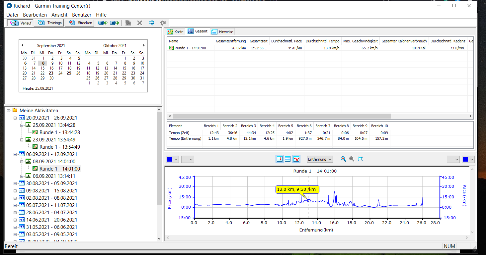
Task: Select Runde 1 - 13:44:28 lap
Action: click(60, 132)
